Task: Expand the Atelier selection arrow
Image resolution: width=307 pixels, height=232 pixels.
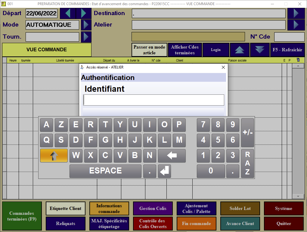Action: click(296, 25)
